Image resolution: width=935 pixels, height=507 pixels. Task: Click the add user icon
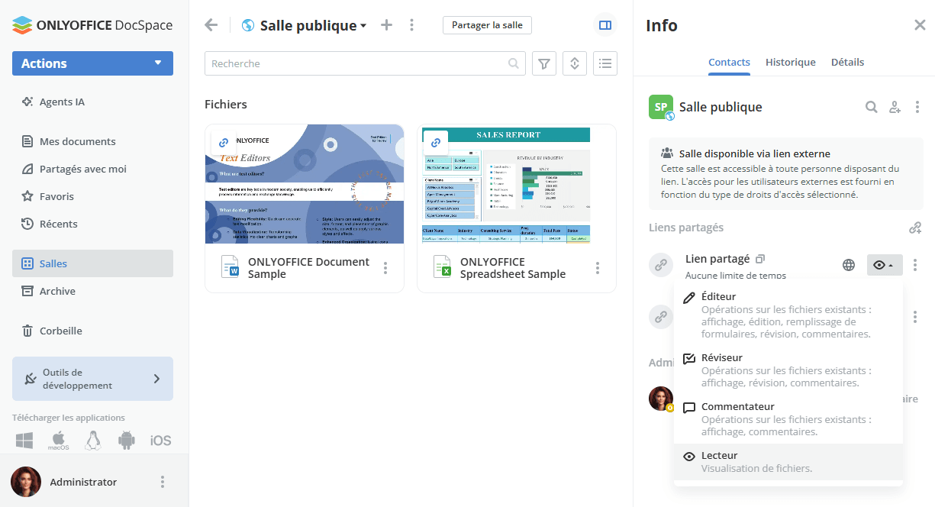coord(895,108)
